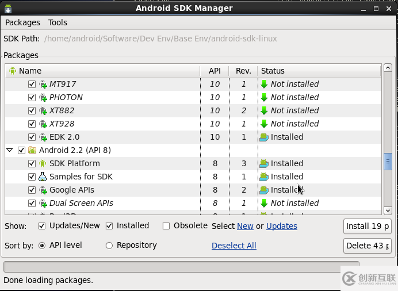Click the Updates selection link
Image resolution: width=398 pixels, height=291 pixels.
click(282, 226)
